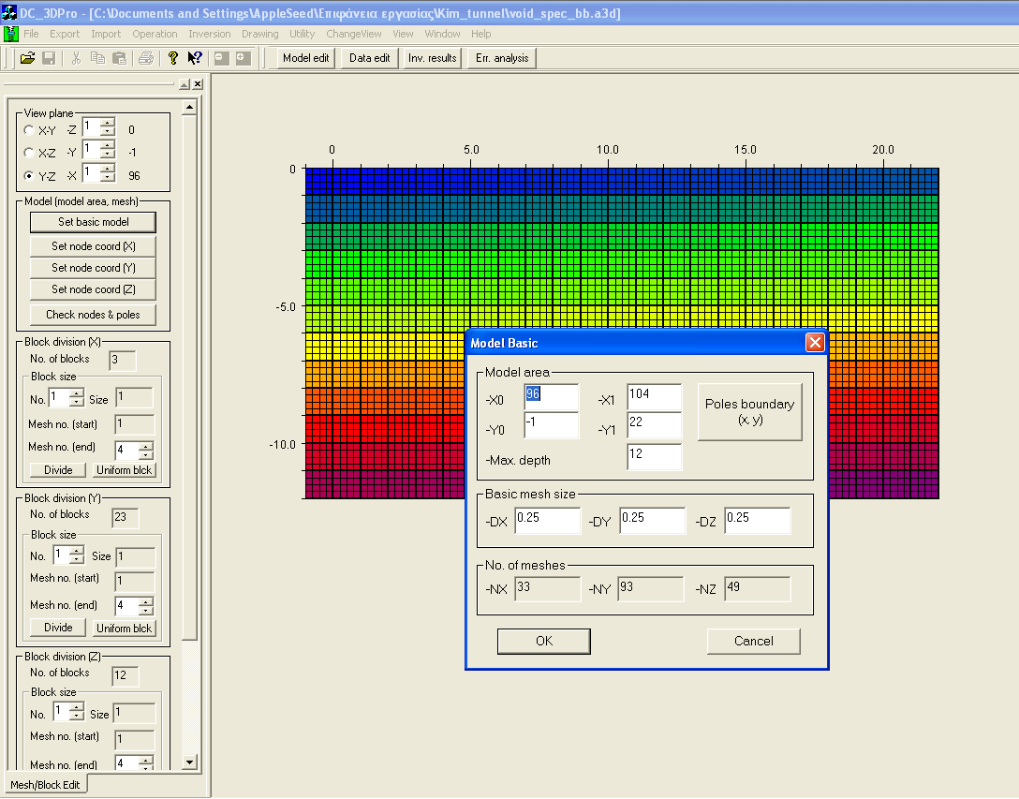Click Set node coord (Y) button
The image size is (1019, 799).
[93, 268]
